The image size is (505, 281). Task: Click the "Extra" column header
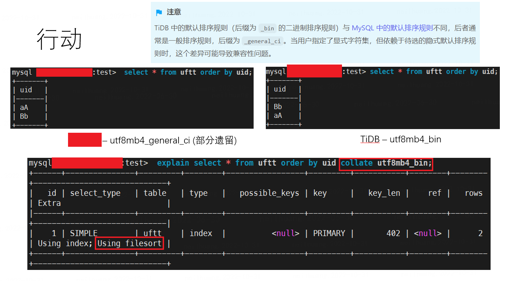click(x=49, y=203)
